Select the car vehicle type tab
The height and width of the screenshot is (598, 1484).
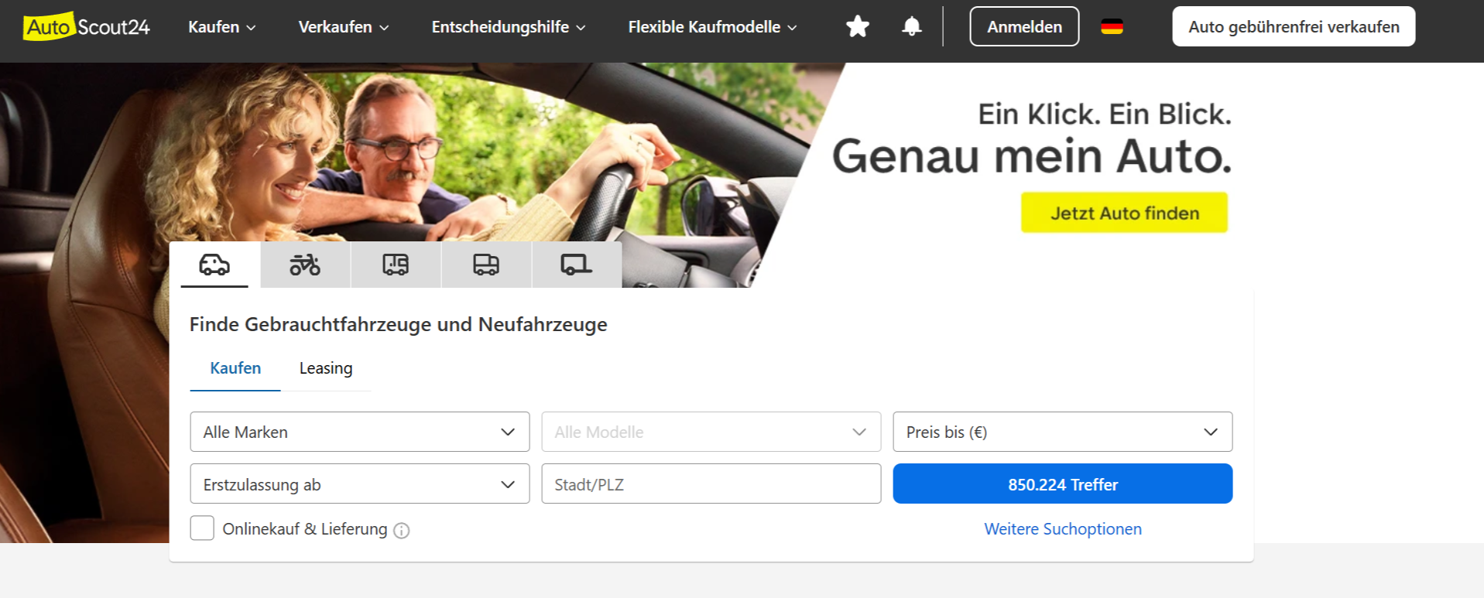pos(214,265)
